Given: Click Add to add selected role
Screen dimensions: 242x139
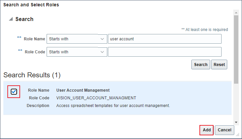Looking at the screenshot, I should [207, 130].
